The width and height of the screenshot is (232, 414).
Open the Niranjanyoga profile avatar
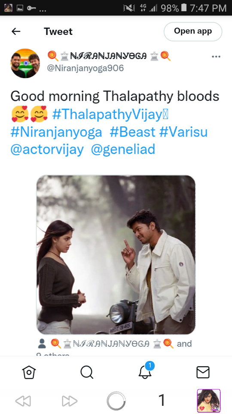click(x=25, y=63)
